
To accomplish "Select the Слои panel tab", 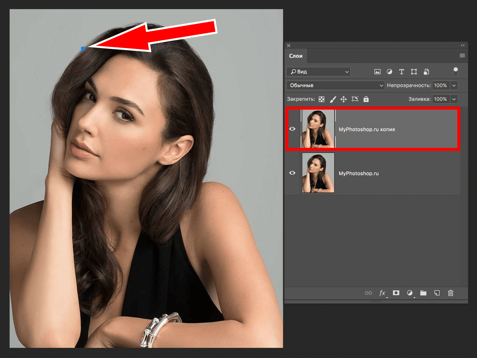I will pos(296,56).
